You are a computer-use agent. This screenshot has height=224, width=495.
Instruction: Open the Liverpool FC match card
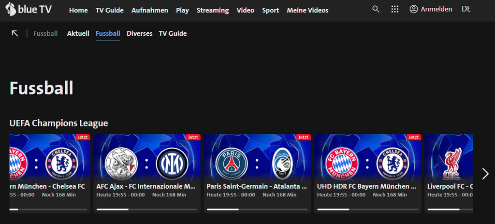tap(449, 173)
